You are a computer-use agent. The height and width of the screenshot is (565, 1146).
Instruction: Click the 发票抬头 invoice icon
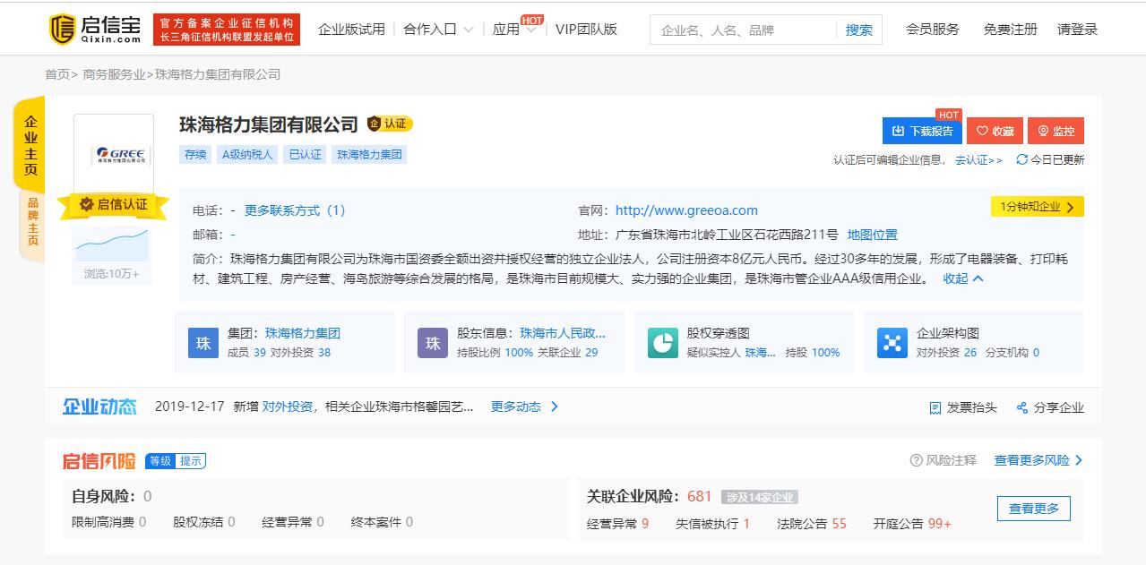pyautogui.click(x=935, y=407)
